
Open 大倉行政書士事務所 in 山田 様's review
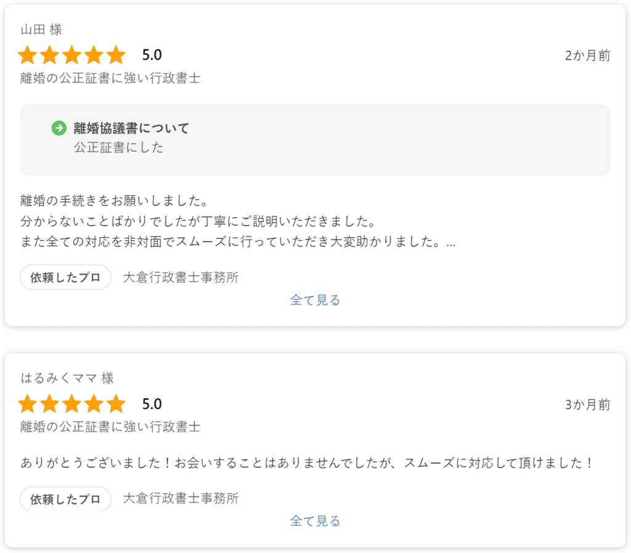[181, 277]
